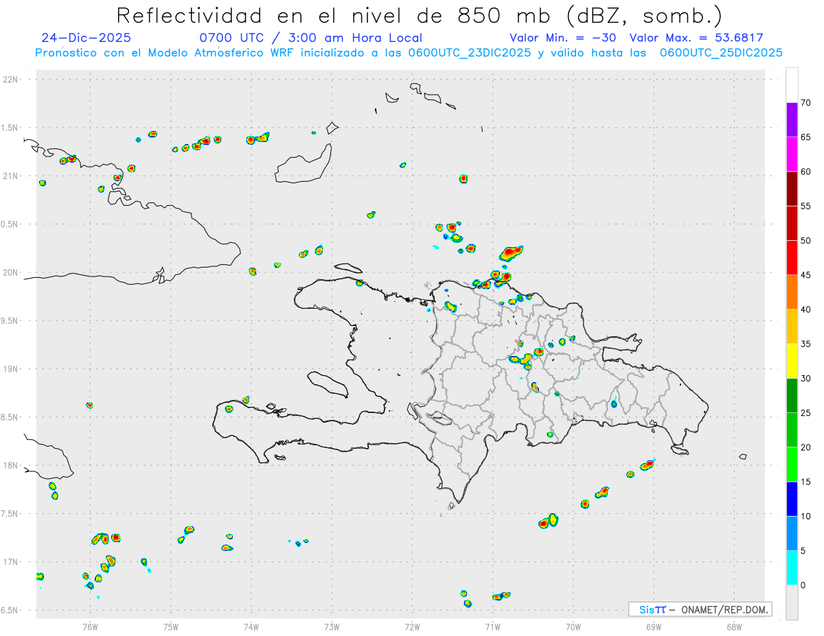Click the color bar '55' tick label
The image size is (824, 636).
(805, 207)
